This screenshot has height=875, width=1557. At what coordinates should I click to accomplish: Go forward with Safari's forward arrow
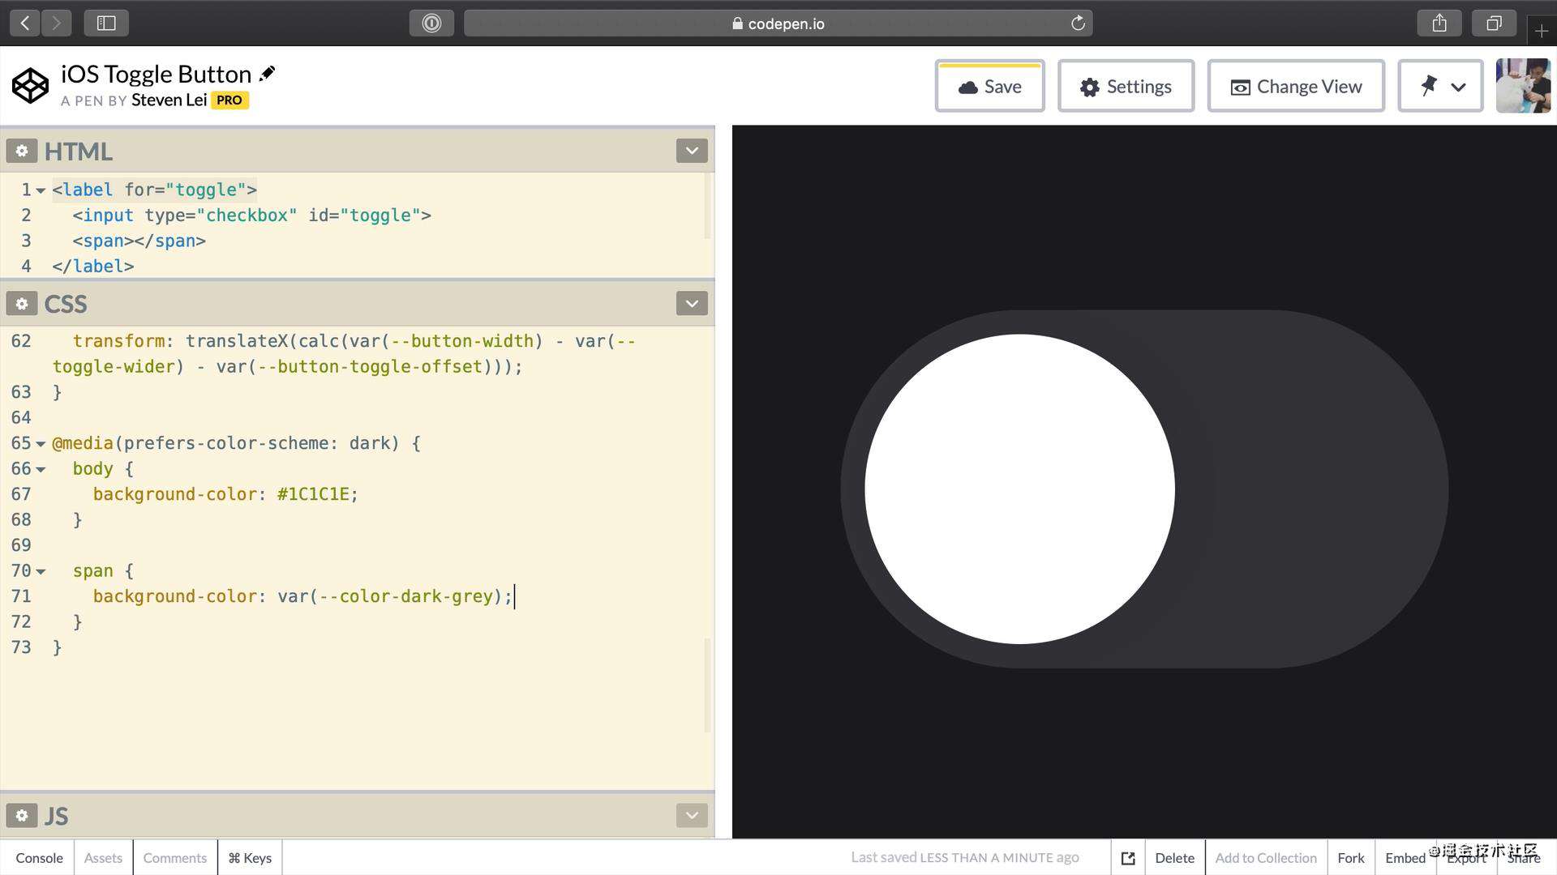pyautogui.click(x=56, y=23)
